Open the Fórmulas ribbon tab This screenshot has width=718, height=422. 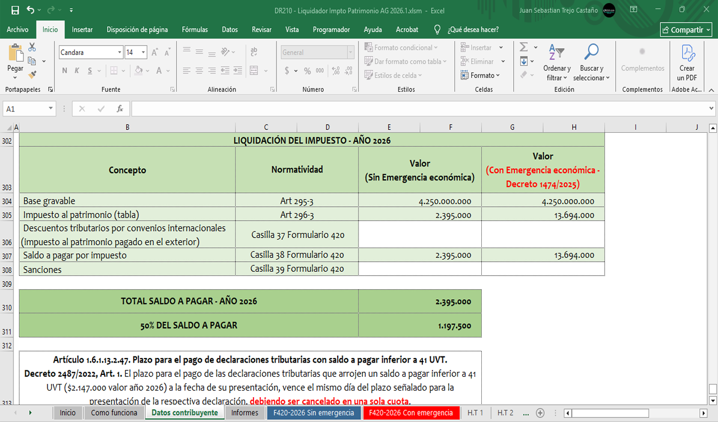195,30
